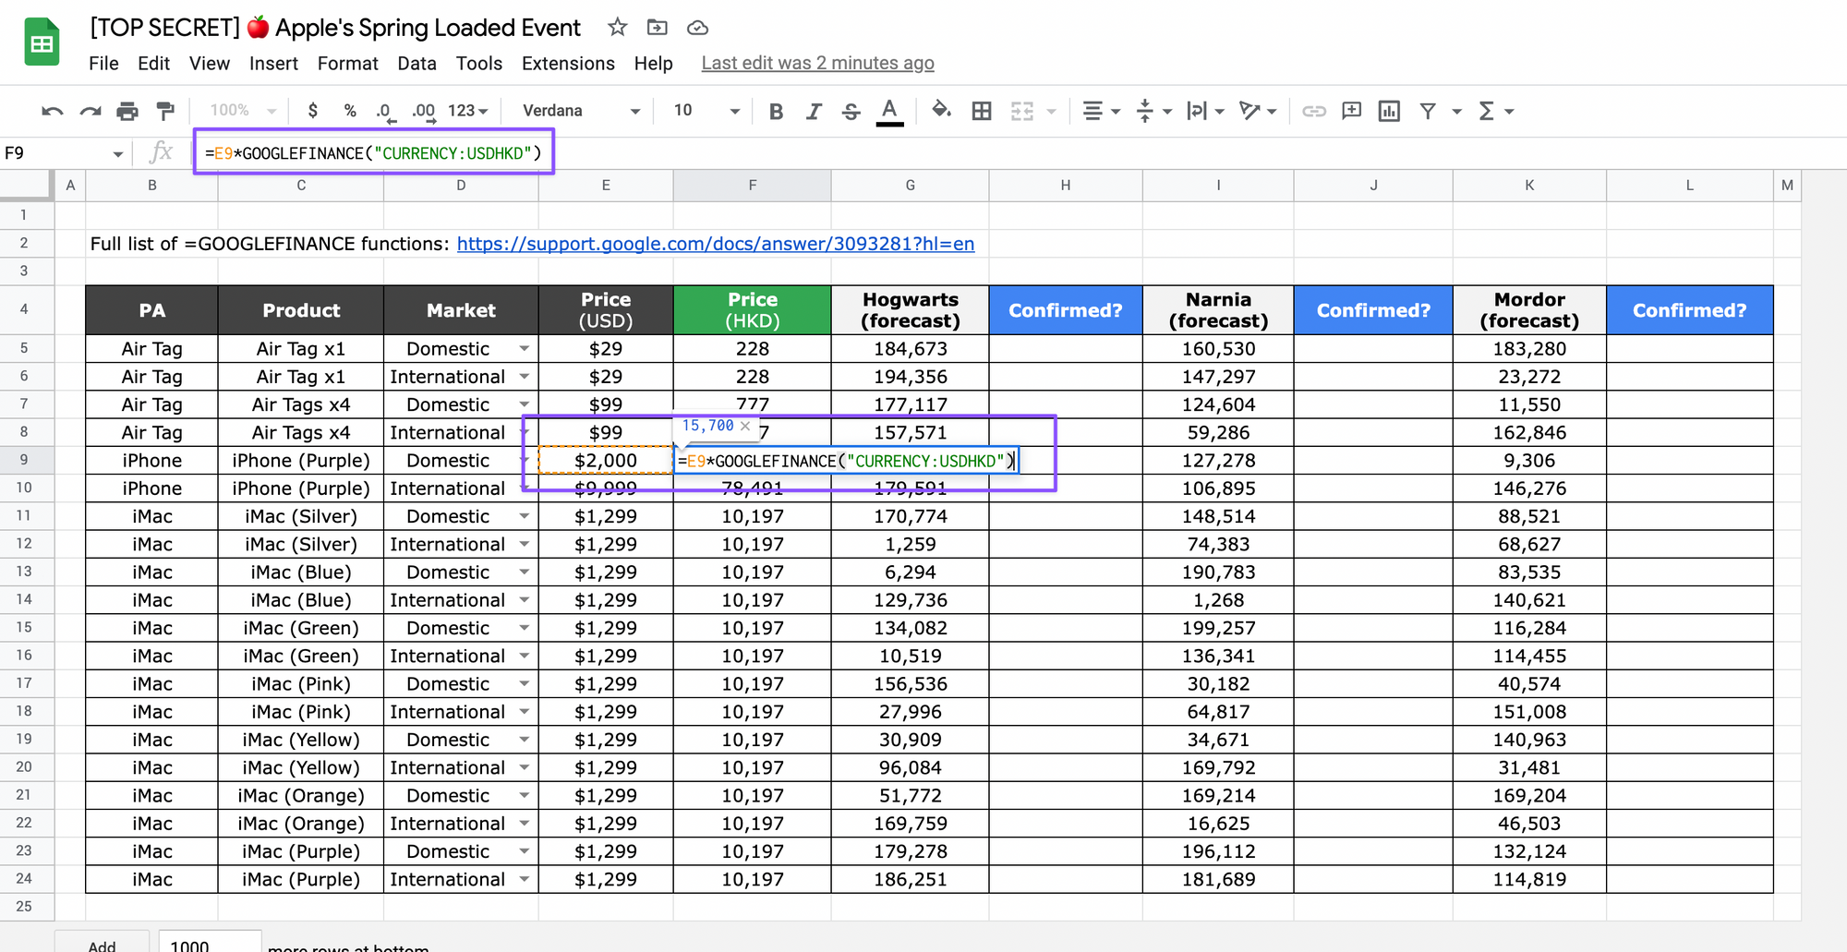Open Market dropdown in row 5
The height and width of the screenshot is (952, 1847).
(524, 349)
